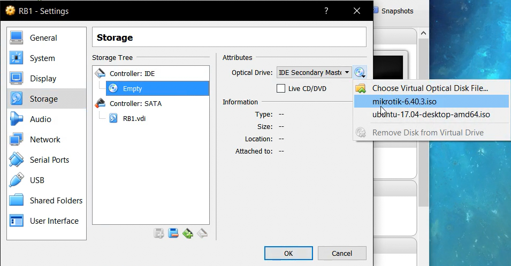
Task: Click the Cancel button
Action: (x=342, y=253)
